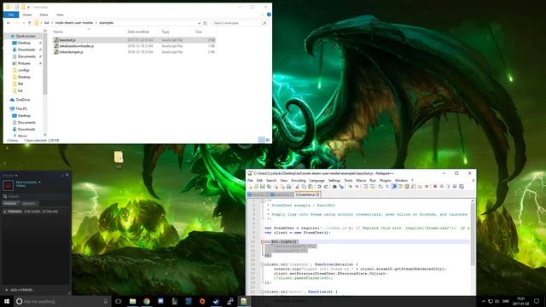Screen dimensions: 546x307
Task: Click the New file icon in Notepad++ toolbar
Action: click(x=250, y=187)
